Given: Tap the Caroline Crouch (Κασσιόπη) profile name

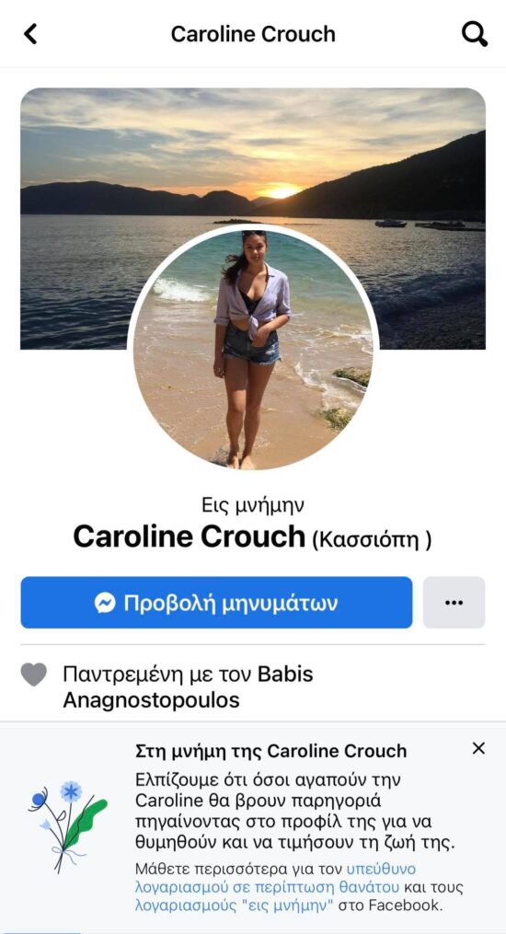Looking at the screenshot, I should pos(252,537).
